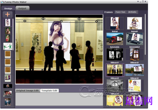The image size is (158, 110).
Task: Choose the Animal2 dog frame template
Action: (x=135, y=23)
